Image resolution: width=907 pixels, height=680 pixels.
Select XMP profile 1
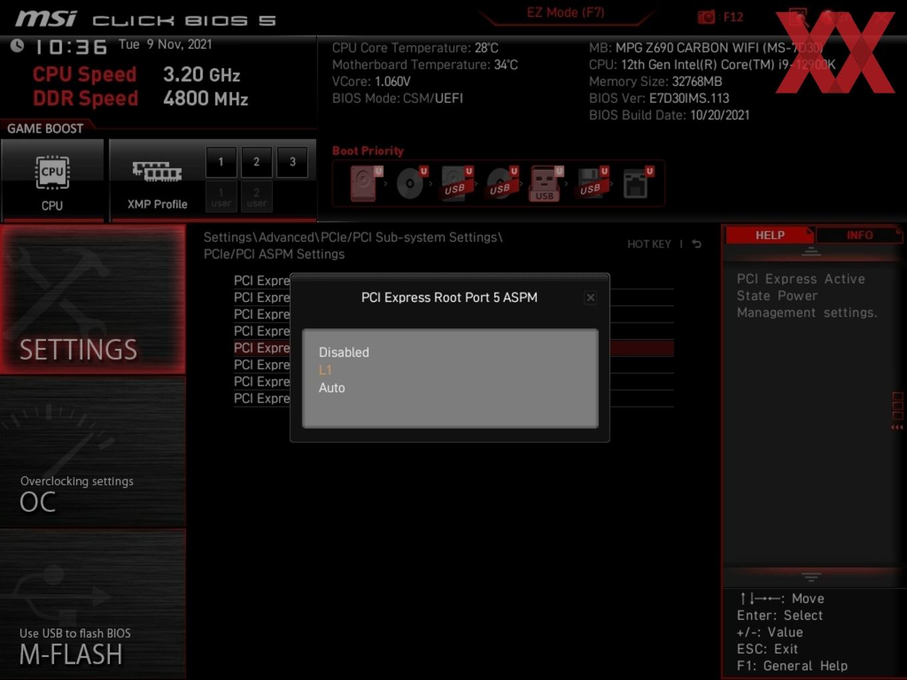221,162
